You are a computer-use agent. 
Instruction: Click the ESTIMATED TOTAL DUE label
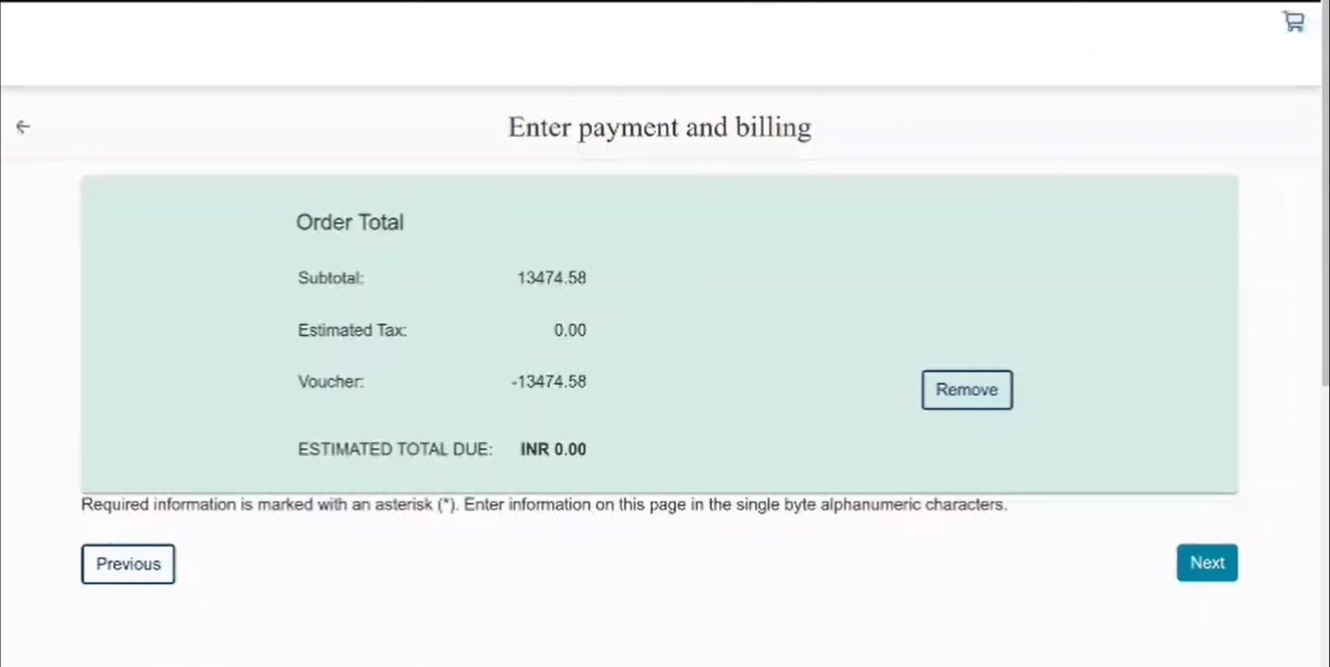(395, 450)
